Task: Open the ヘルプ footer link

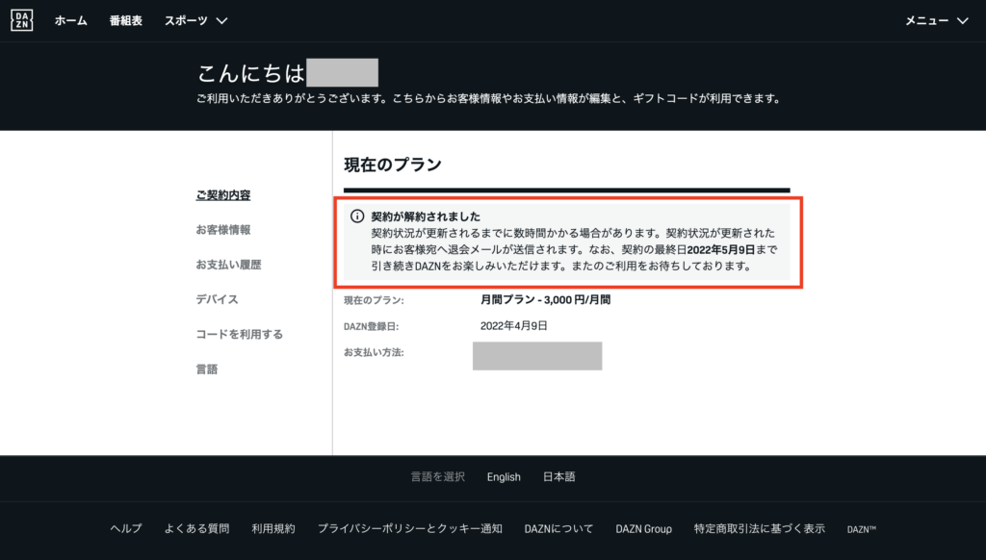Action: [x=126, y=528]
